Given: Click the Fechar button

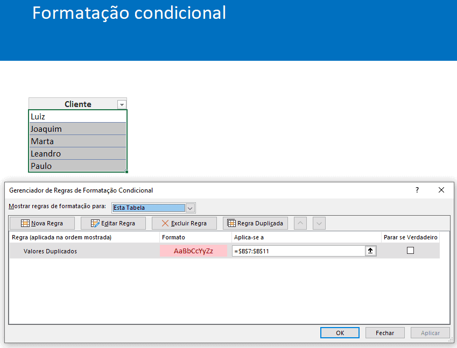Looking at the screenshot, I should (385, 333).
